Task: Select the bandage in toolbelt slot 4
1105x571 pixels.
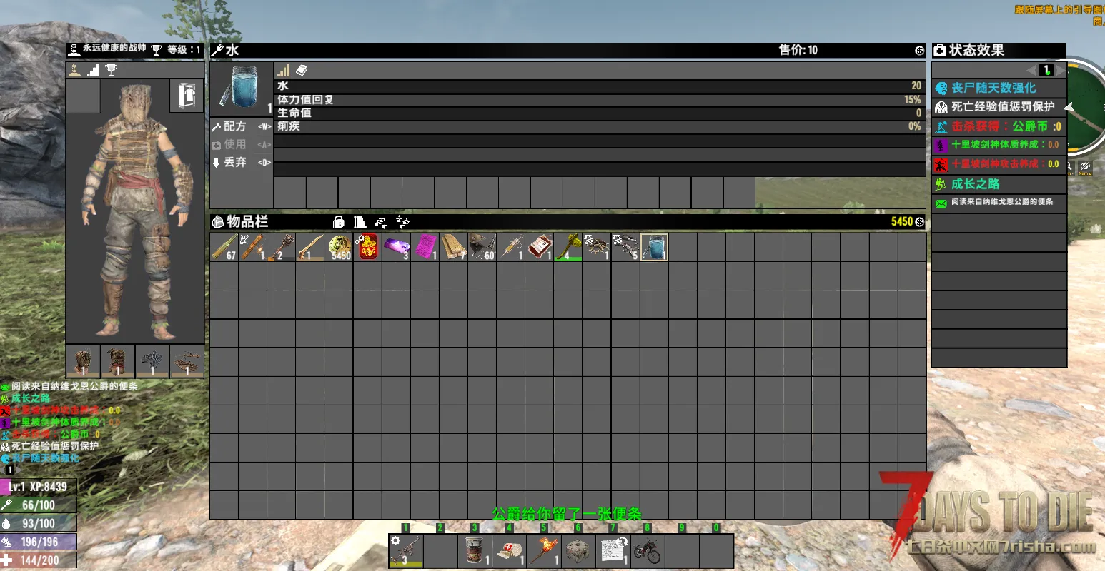Action: [509, 551]
